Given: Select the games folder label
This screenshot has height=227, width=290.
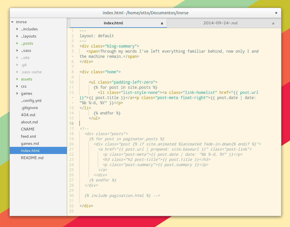Looking at the screenshot, I should pos(26,93).
